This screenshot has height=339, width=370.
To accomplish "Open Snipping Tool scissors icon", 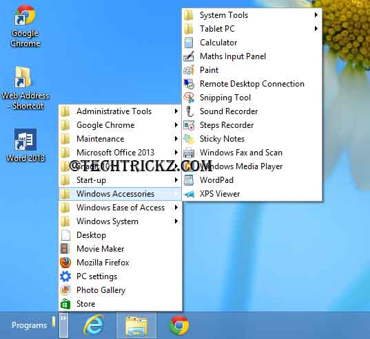I will [x=189, y=98].
